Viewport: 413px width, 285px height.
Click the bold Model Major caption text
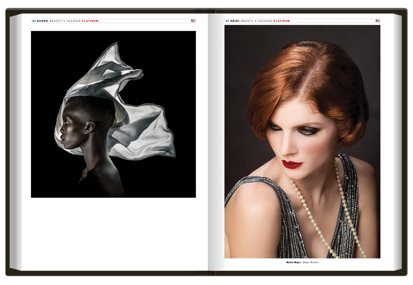pyautogui.click(x=294, y=262)
